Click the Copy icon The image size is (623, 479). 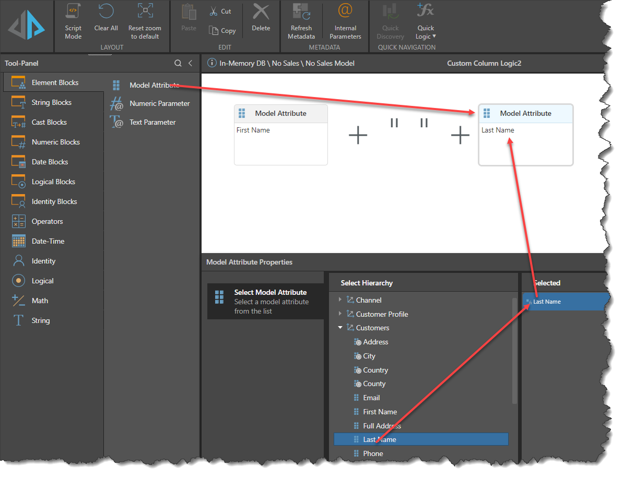[214, 31]
